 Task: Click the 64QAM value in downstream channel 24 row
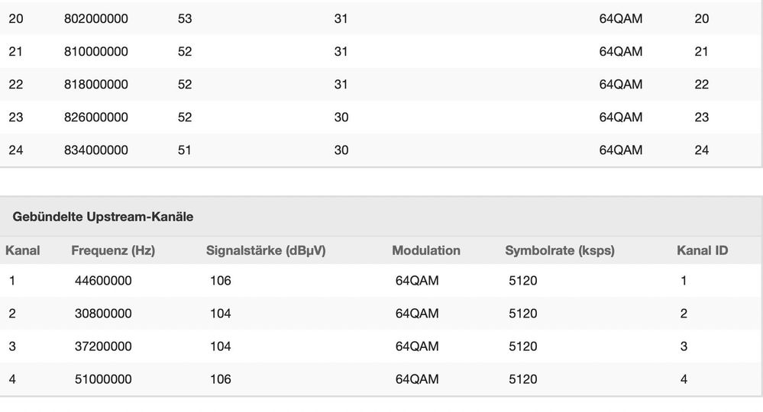pos(621,150)
